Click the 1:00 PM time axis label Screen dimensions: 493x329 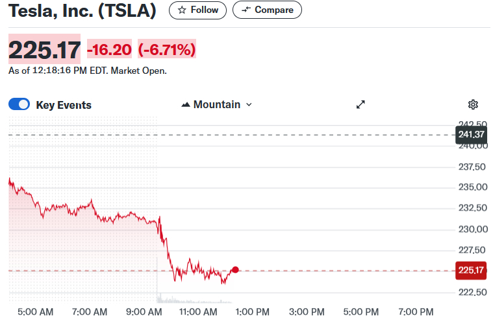pos(251,312)
